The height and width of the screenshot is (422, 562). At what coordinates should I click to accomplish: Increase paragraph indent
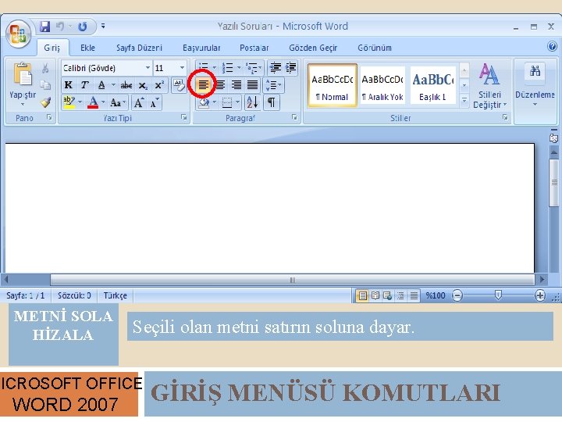pyautogui.click(x=291, y=67)
